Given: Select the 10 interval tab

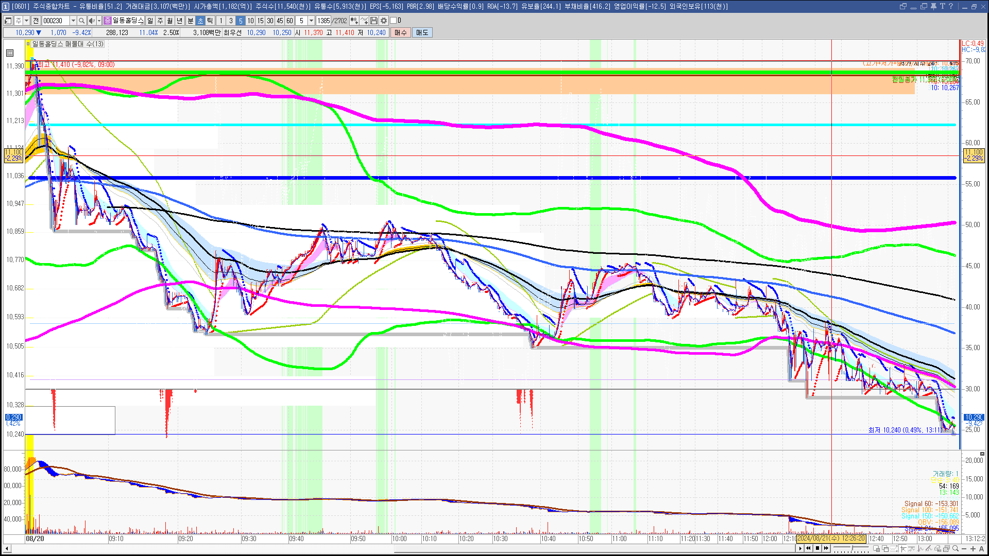Looking at the screenshot, I should point(250,21).
